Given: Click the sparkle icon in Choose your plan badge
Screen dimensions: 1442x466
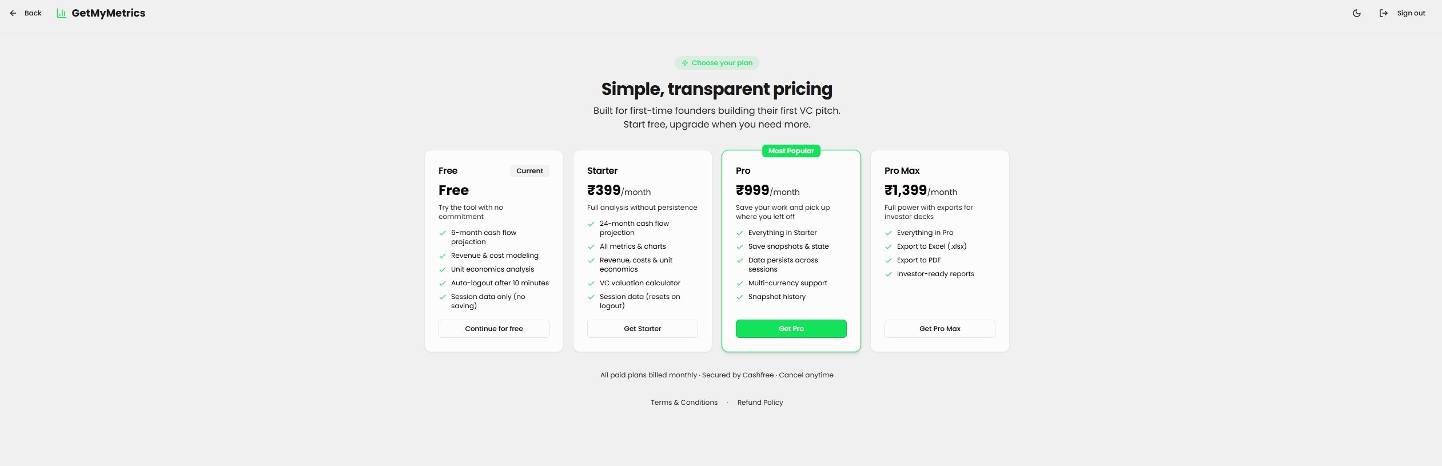Looking at the screenshot, I should coord(684,63).
